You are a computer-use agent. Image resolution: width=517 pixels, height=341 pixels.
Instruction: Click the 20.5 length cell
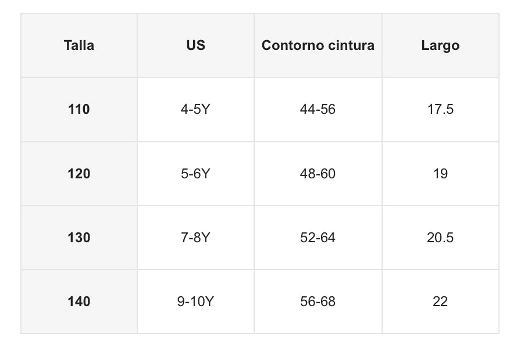coord(440,238)
